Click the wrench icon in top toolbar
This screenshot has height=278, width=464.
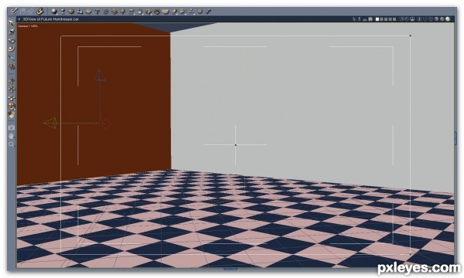pos(208,12)
